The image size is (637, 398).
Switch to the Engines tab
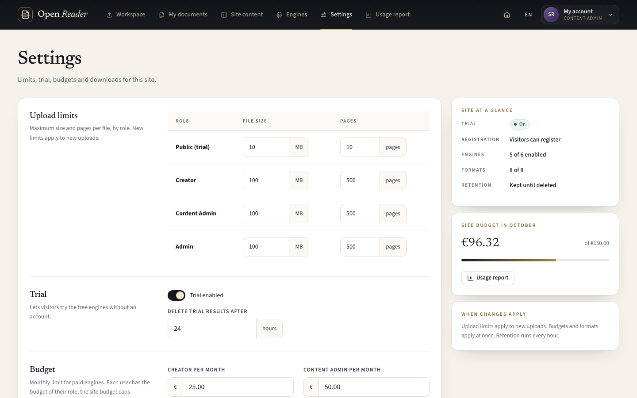pyautogui.click(x=292, y=15)
